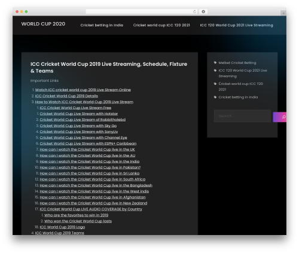The width and height of the screenshot is (299, 253).
Task: Open How to Watch ICC Cricket World Cup 2019 Live Stream
Action: point(84,102)
